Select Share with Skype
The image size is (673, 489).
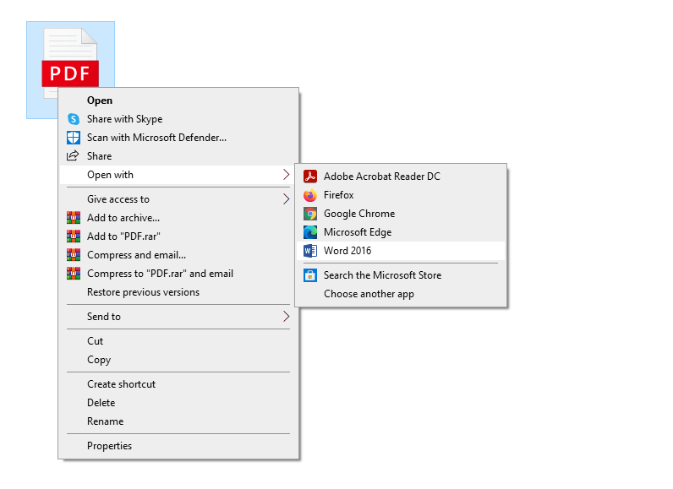(178, 119)
